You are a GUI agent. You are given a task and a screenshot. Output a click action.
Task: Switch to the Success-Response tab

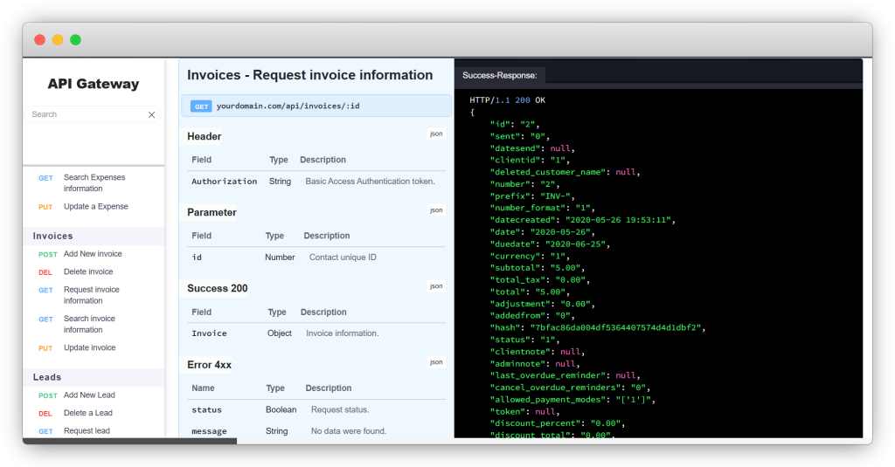[500, 76]
